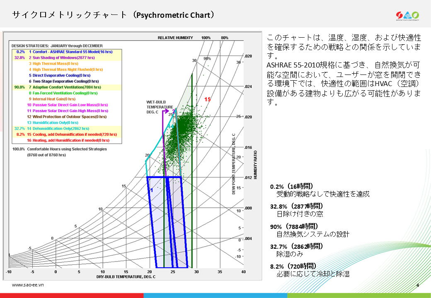This screenshot has width=431, height=298.
Task: Click 'DRY-BULB TEMPERATURE, DEG. C' axis title
Action: point(126,276)
